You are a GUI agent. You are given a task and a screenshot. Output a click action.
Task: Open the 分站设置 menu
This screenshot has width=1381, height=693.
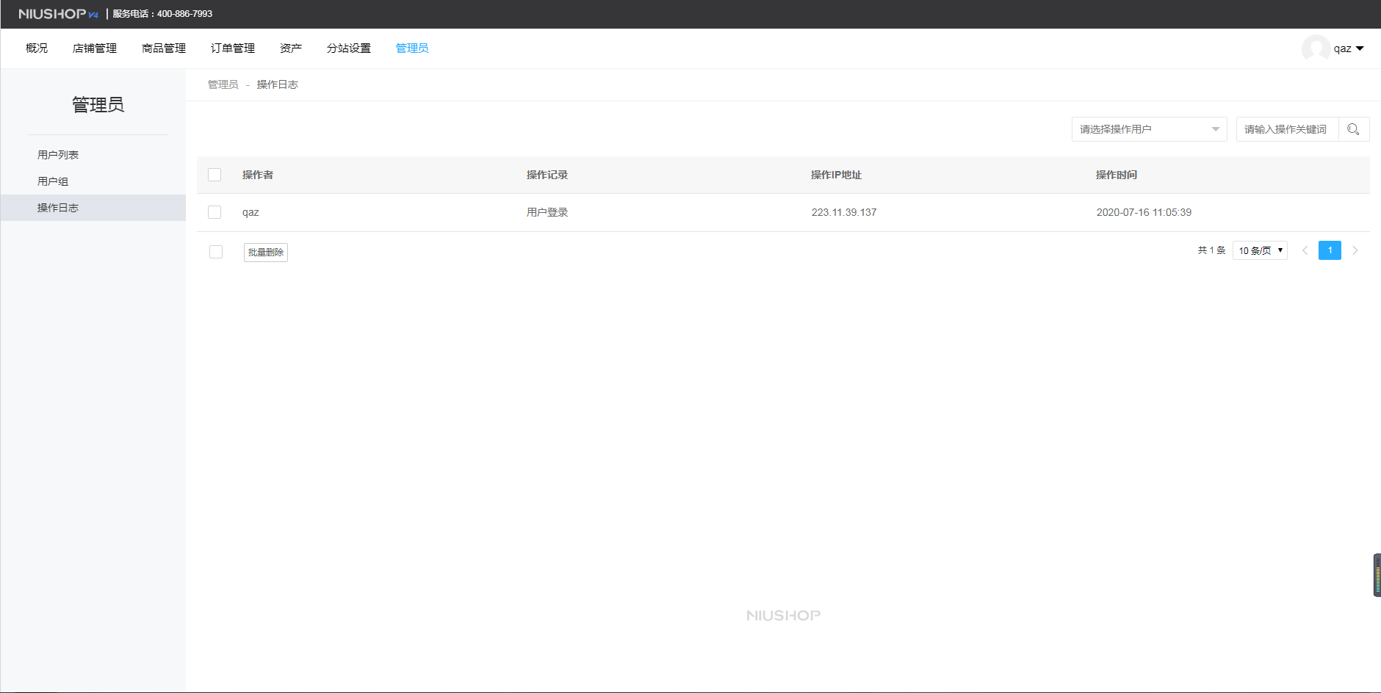[x=349, y=48]
